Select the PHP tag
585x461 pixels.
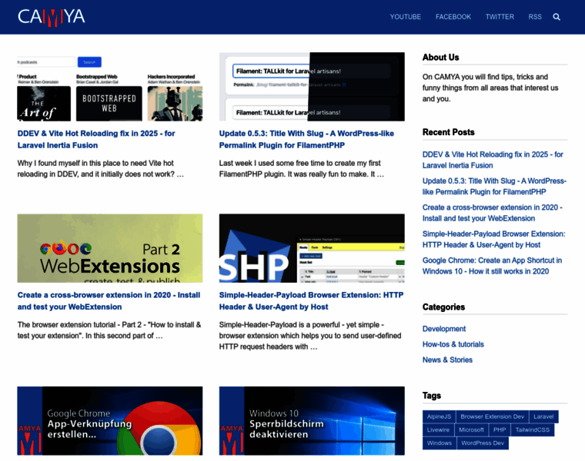point(500,429)
